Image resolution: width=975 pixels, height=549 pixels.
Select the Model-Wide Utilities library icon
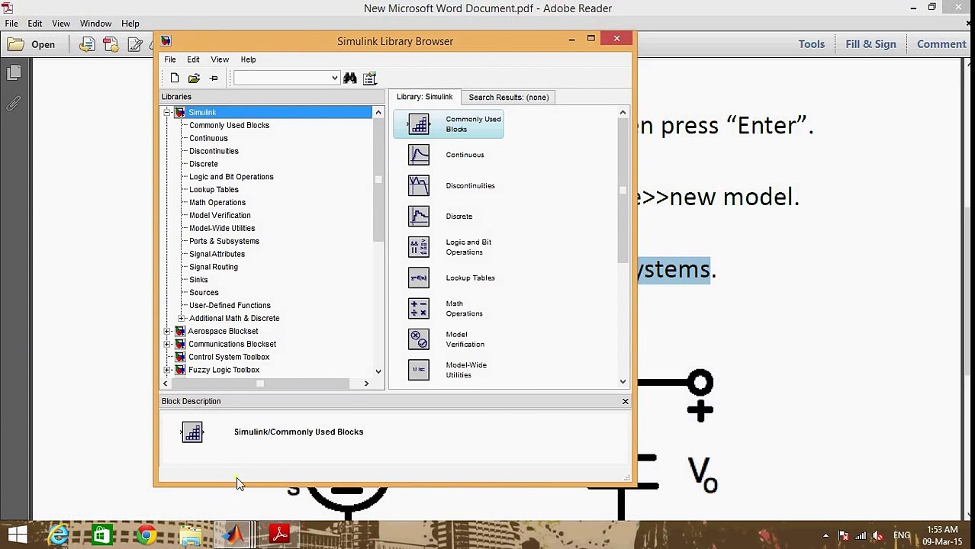pyautogui.click(x=419, y=370)
